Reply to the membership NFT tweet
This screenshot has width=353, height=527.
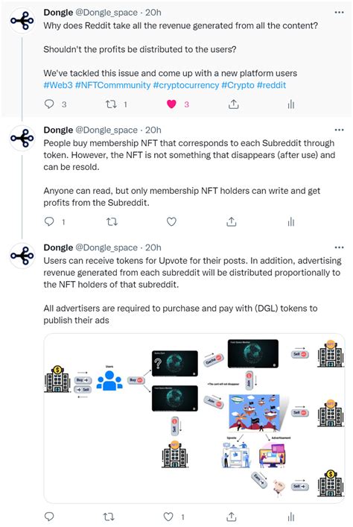pos(49,221)
